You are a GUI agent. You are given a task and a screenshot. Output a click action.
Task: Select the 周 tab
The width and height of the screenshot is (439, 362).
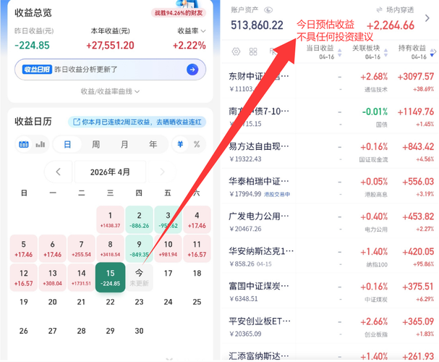pos(95,144)
